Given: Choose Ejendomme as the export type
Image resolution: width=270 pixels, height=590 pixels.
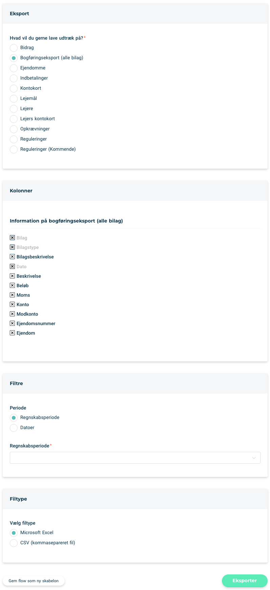Looking at the screenshot, I should (x=14, y=68).
